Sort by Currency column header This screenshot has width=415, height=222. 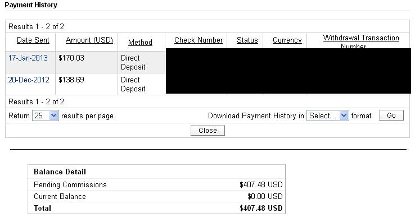click(287, 40)
